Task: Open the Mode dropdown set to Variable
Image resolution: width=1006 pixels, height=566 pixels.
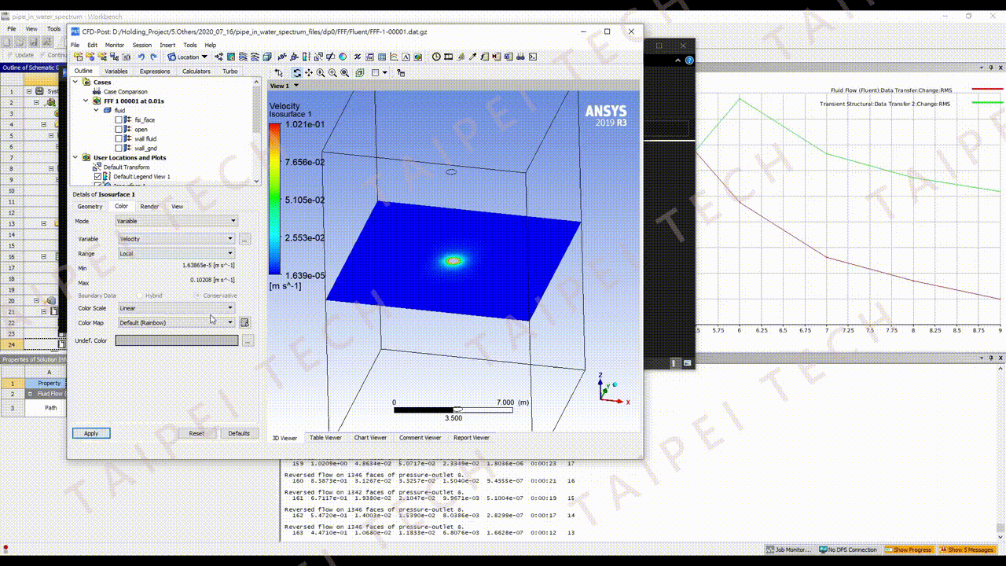Action: (176, 221)
